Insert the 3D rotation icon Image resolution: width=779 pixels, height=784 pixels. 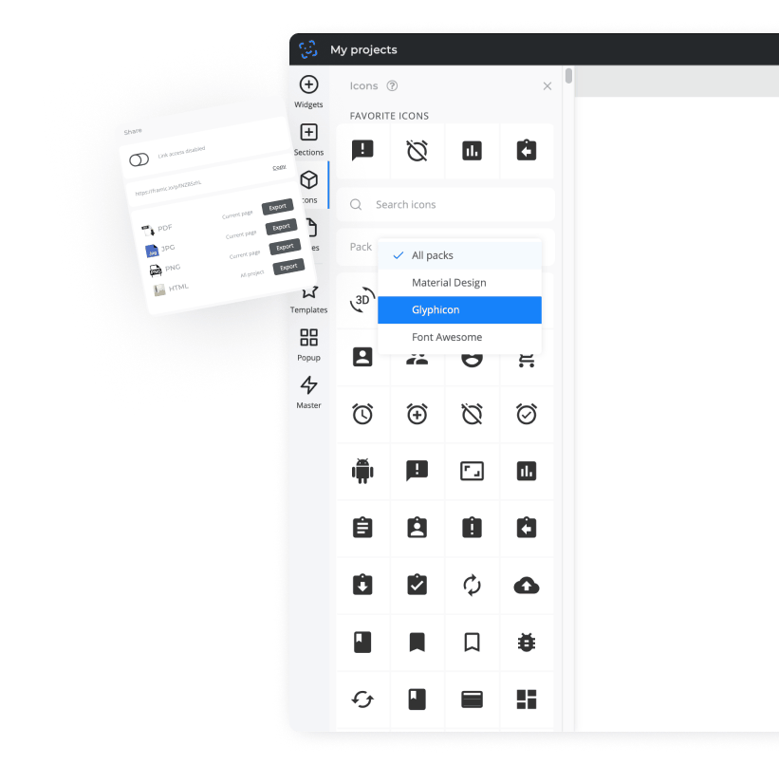pos(362,301)
